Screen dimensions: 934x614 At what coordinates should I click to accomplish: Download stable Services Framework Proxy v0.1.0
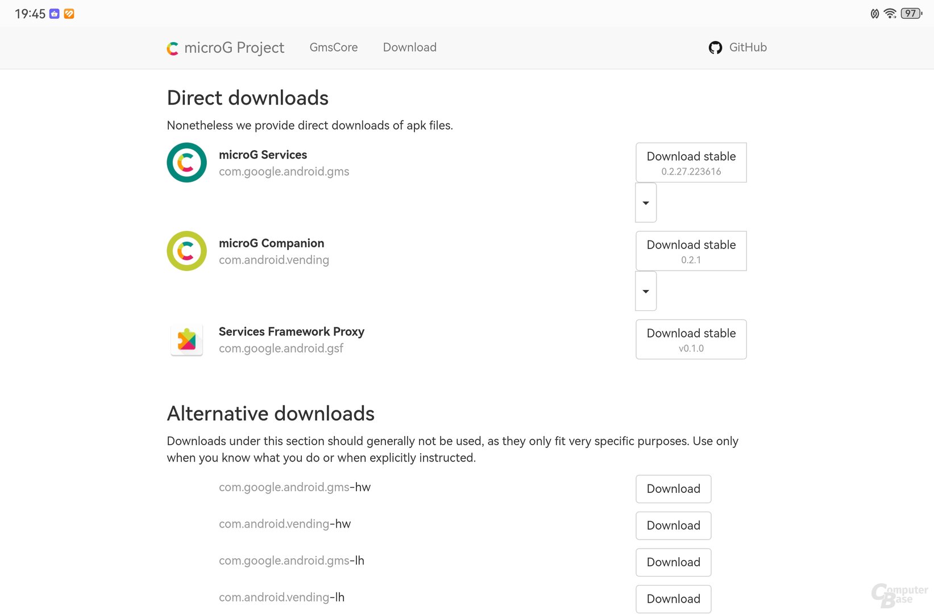[691, 339]
